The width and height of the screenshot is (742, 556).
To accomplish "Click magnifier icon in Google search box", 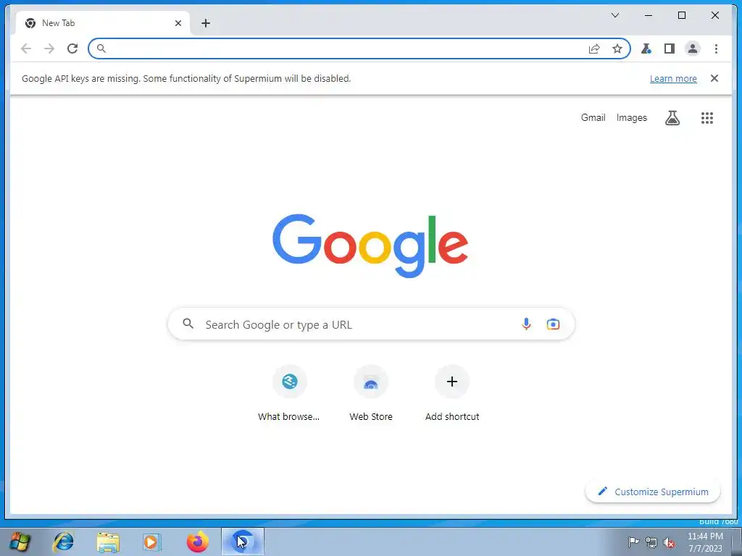I will click(188, 324).
